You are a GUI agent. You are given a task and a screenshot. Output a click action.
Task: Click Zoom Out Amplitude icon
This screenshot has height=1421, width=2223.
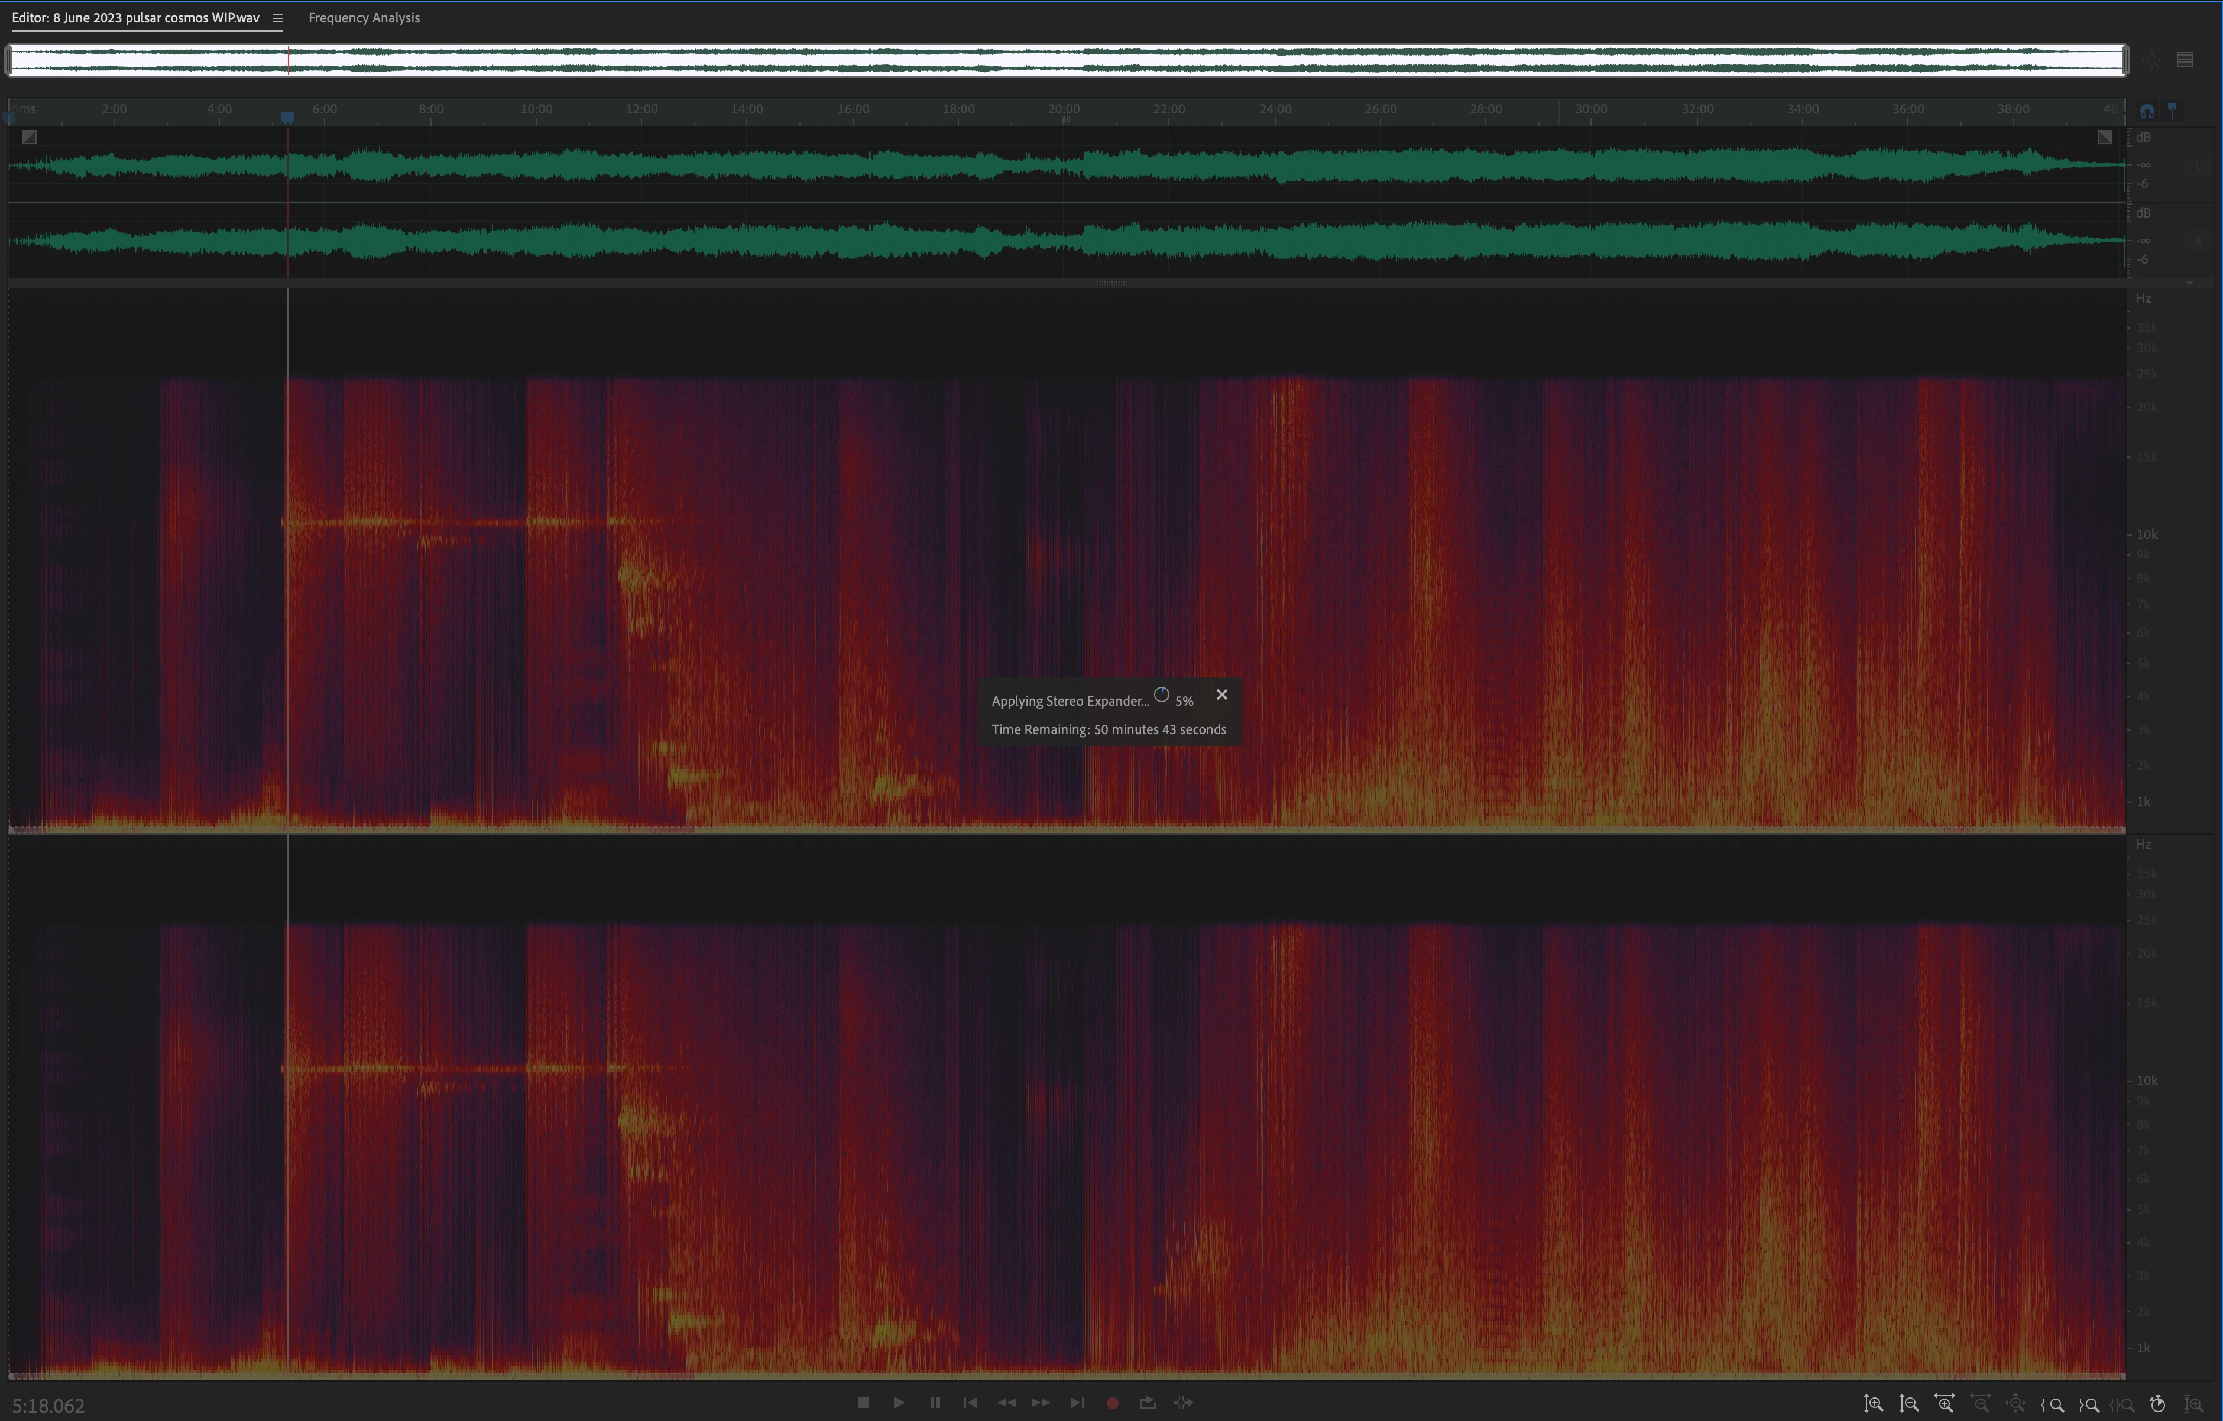[x=1908, y=1403]
